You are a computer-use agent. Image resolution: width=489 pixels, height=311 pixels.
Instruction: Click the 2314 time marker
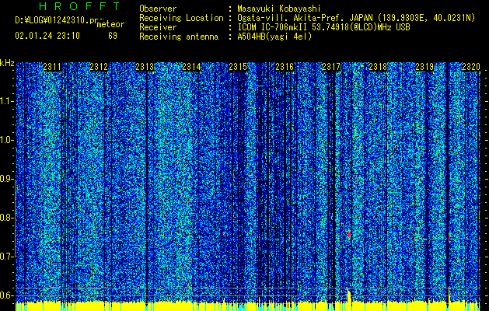[191, 67]
